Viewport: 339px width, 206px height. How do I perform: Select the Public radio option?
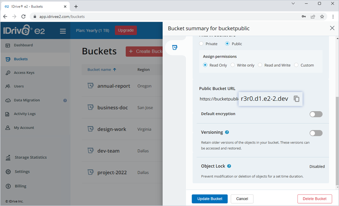click(227, 43)
